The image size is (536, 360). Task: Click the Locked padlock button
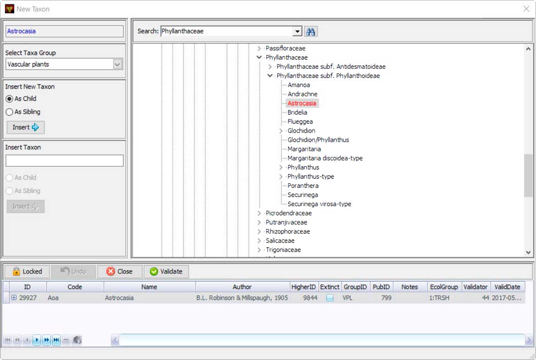pyautogui.click(x=27, y=272)
